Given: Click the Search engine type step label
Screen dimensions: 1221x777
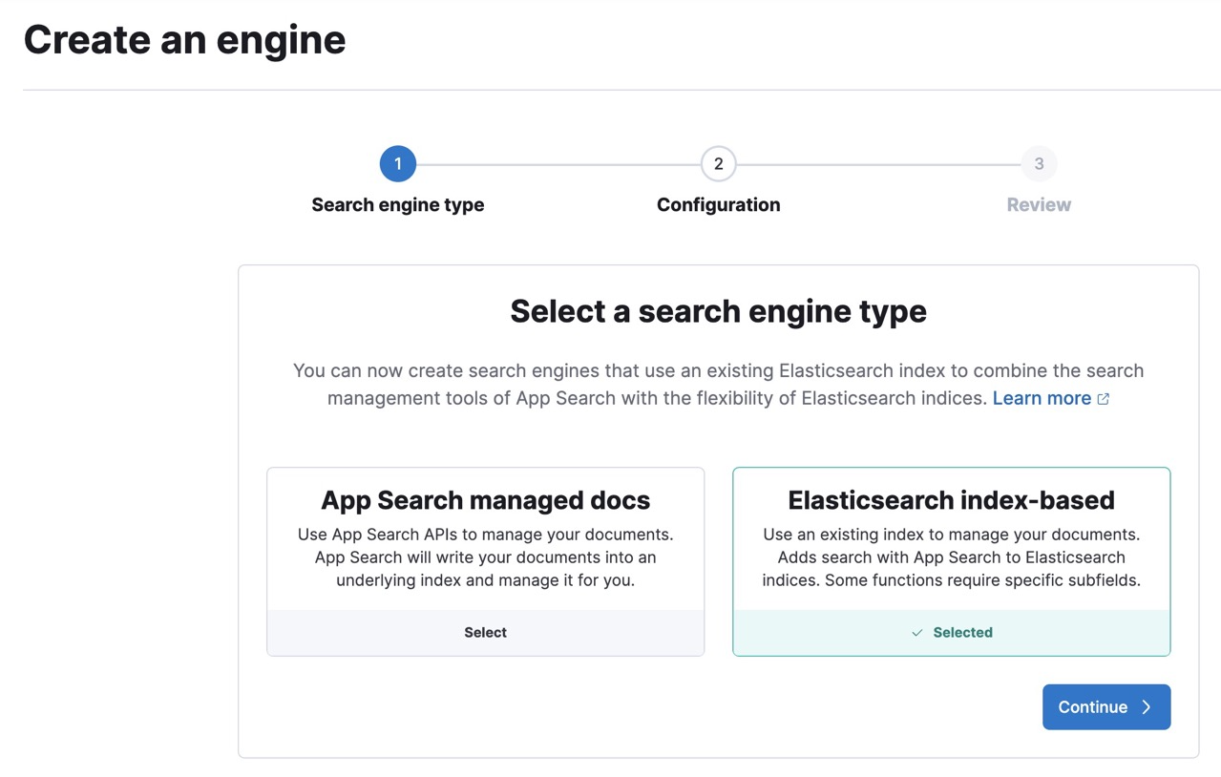Looking at the screenshot, I should tap(398, 205).
